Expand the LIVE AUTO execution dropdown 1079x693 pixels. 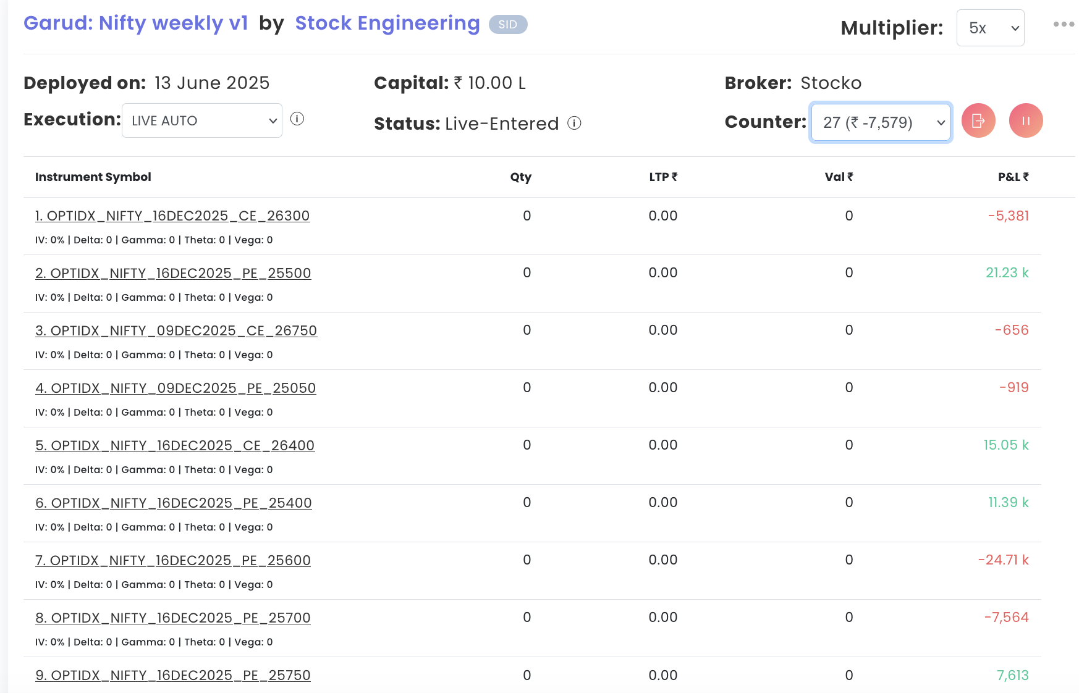point(202,120)
